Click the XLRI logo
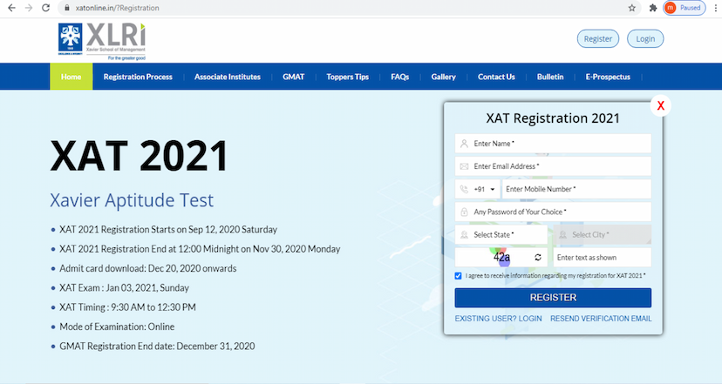 102,42
